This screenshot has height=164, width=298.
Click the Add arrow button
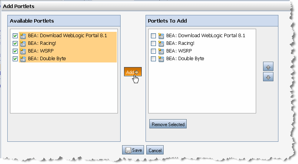[x=133, y=72]
